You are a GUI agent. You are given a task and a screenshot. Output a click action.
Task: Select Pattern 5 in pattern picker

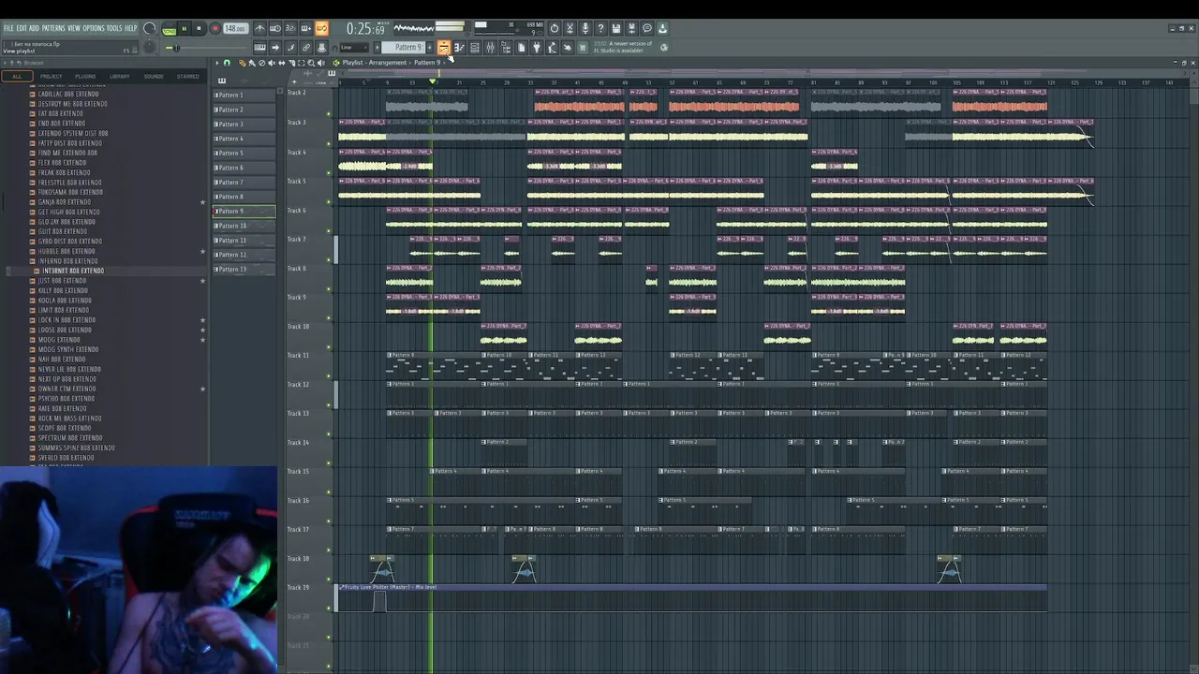[x=243, y=153]
